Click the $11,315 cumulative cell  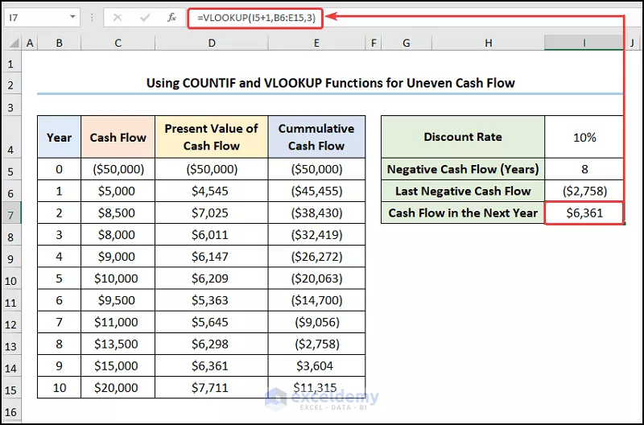pyautogui.click(x=316, y=387)
